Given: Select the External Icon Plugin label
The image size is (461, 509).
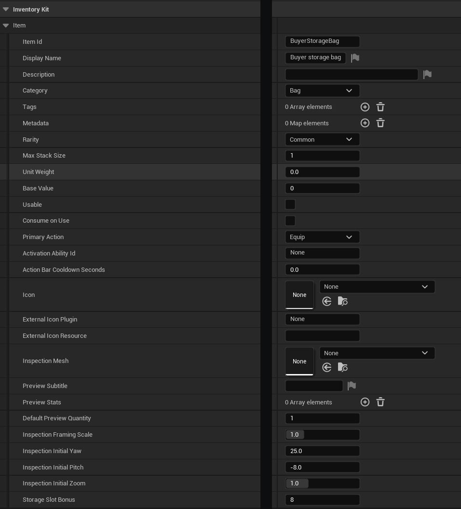Looking at the screenshot, I should [50, 320].
